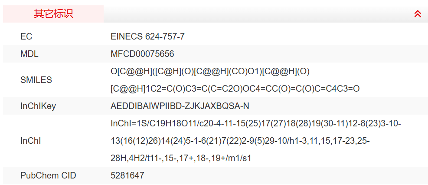Select the SMILES row label
Image resolution: width=428 pixels, height=185 pixels.
pyautogui.click(x=36, y=80)
